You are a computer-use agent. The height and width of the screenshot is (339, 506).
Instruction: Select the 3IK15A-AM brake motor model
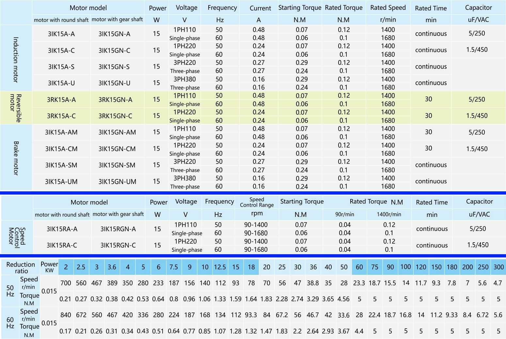[61, 132]
